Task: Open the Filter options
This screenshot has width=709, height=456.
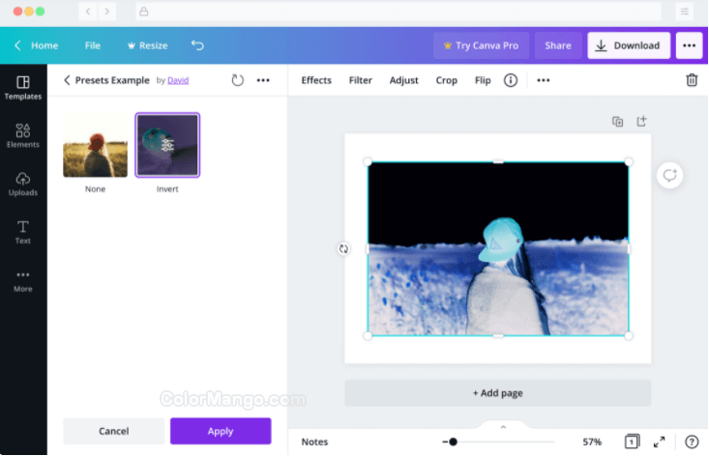Action: pyautogui.click(x=361, y=80)
